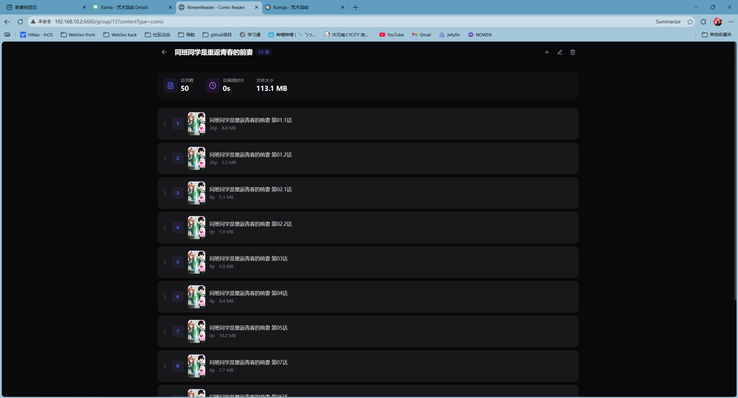Screen dimensions: 738x398
Task: Expand the 其他收藏夹 bookmark folder
Action: point(717,35)
